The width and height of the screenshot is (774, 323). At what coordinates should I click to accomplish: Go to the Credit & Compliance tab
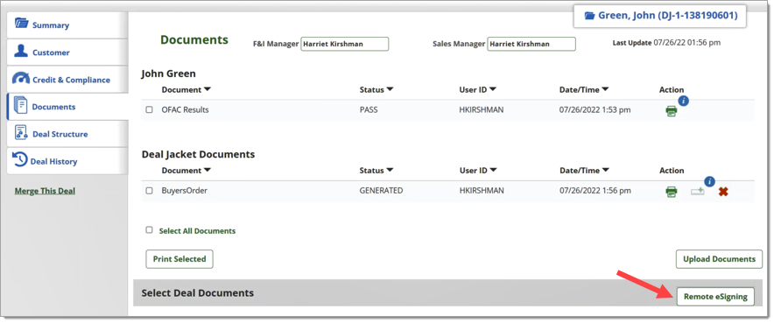click(67, 80)
